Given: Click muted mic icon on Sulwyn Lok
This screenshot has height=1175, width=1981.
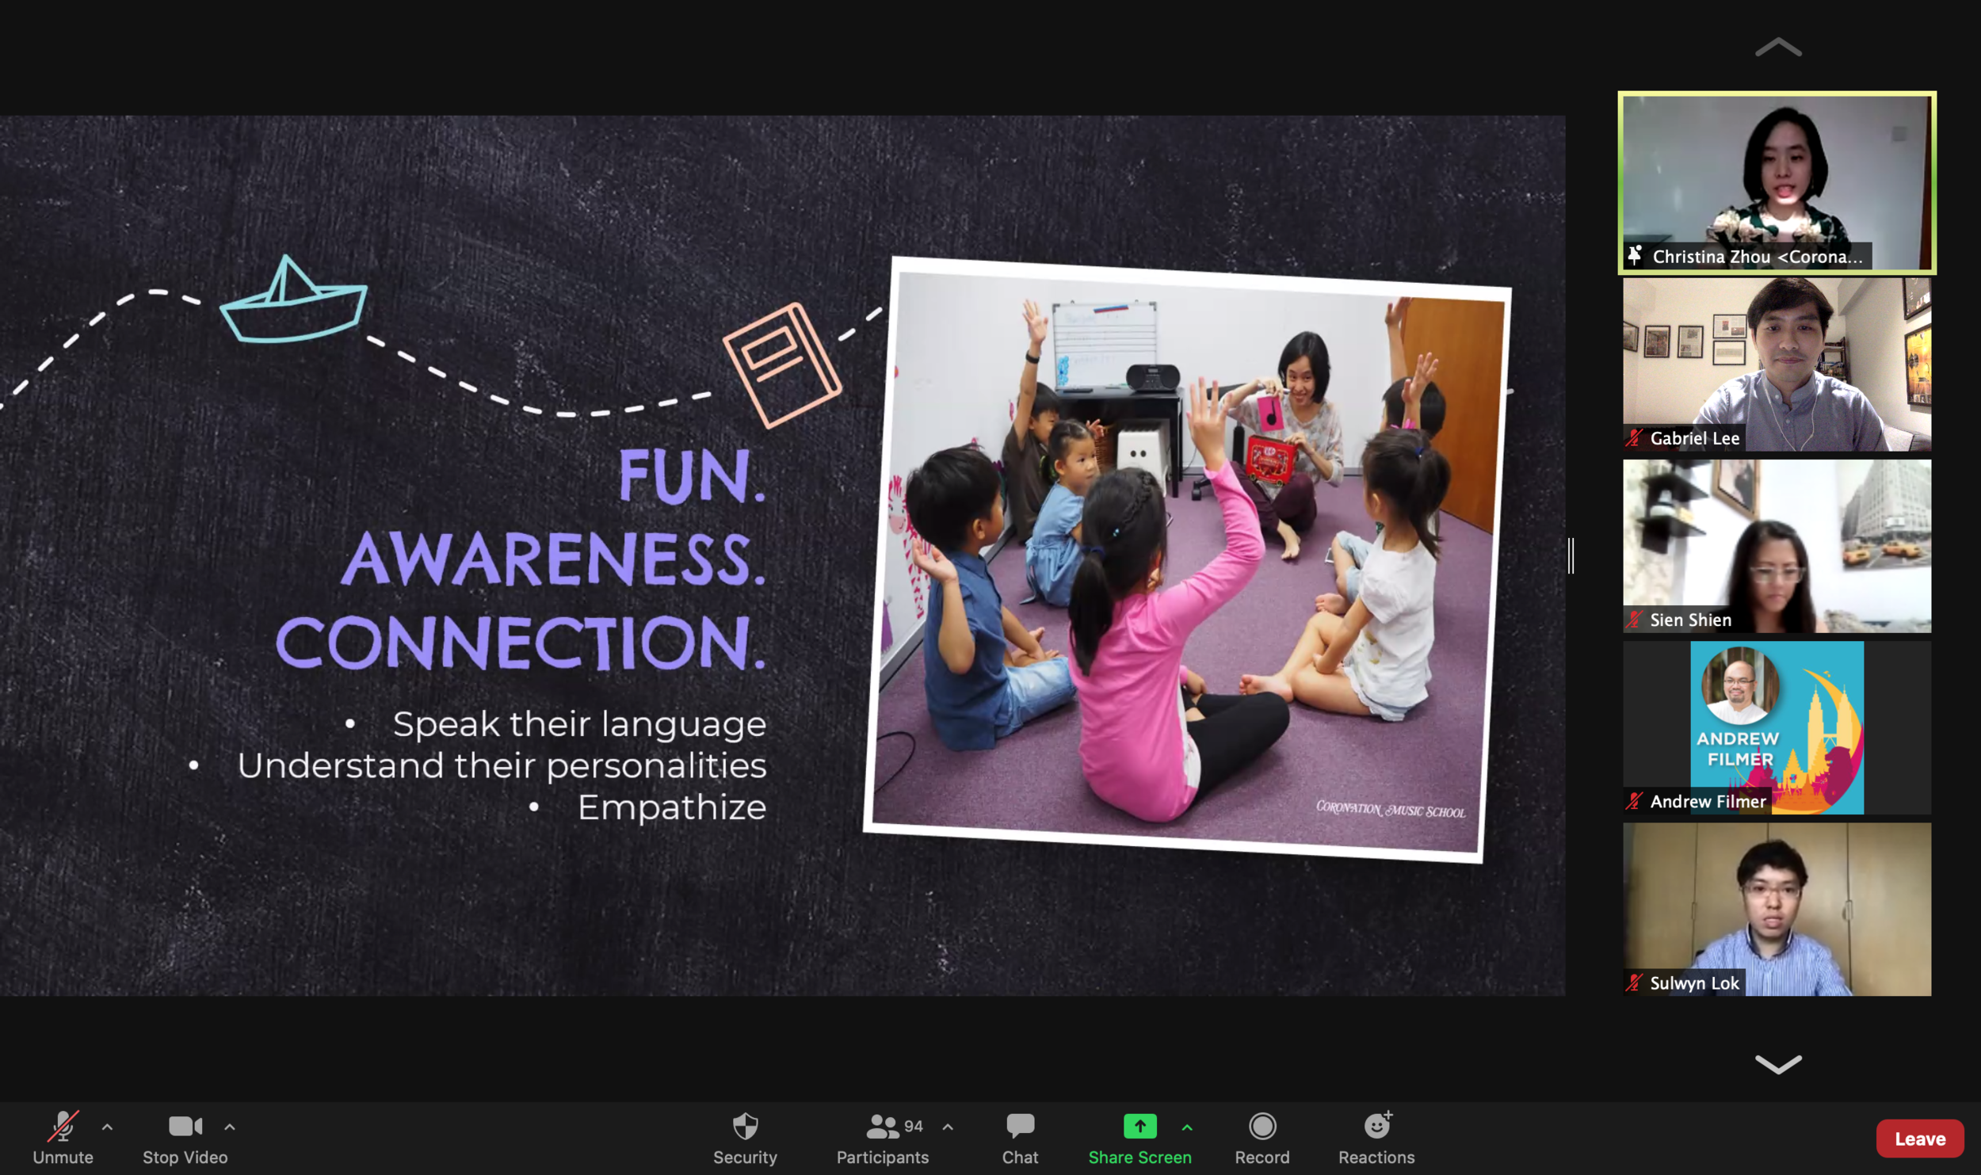Looking at the screenshot, I should pos(1634,983).
